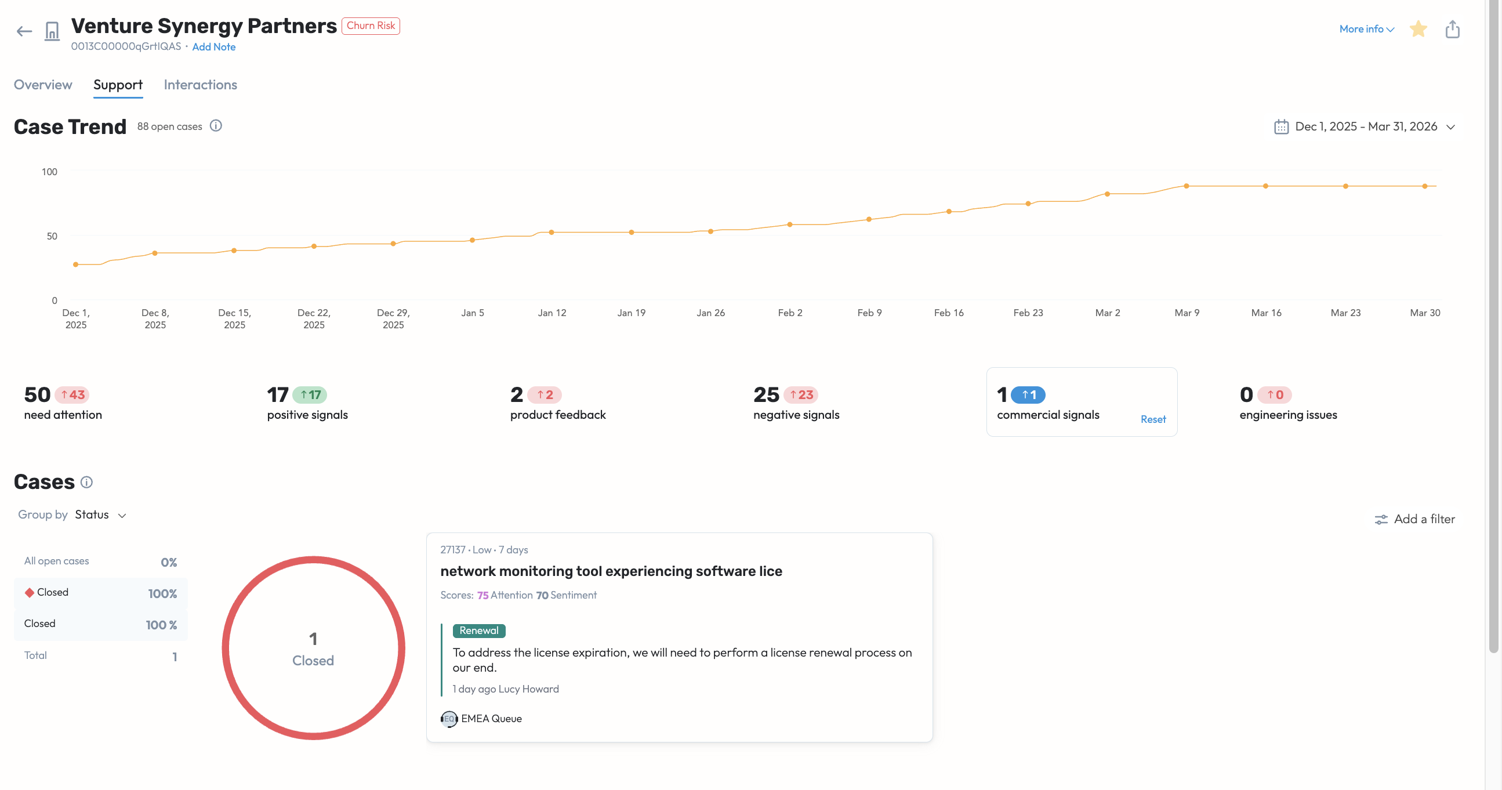The image size is (1502, 790).
Task: Click the back arrow icon
Action: click(24, 31)
